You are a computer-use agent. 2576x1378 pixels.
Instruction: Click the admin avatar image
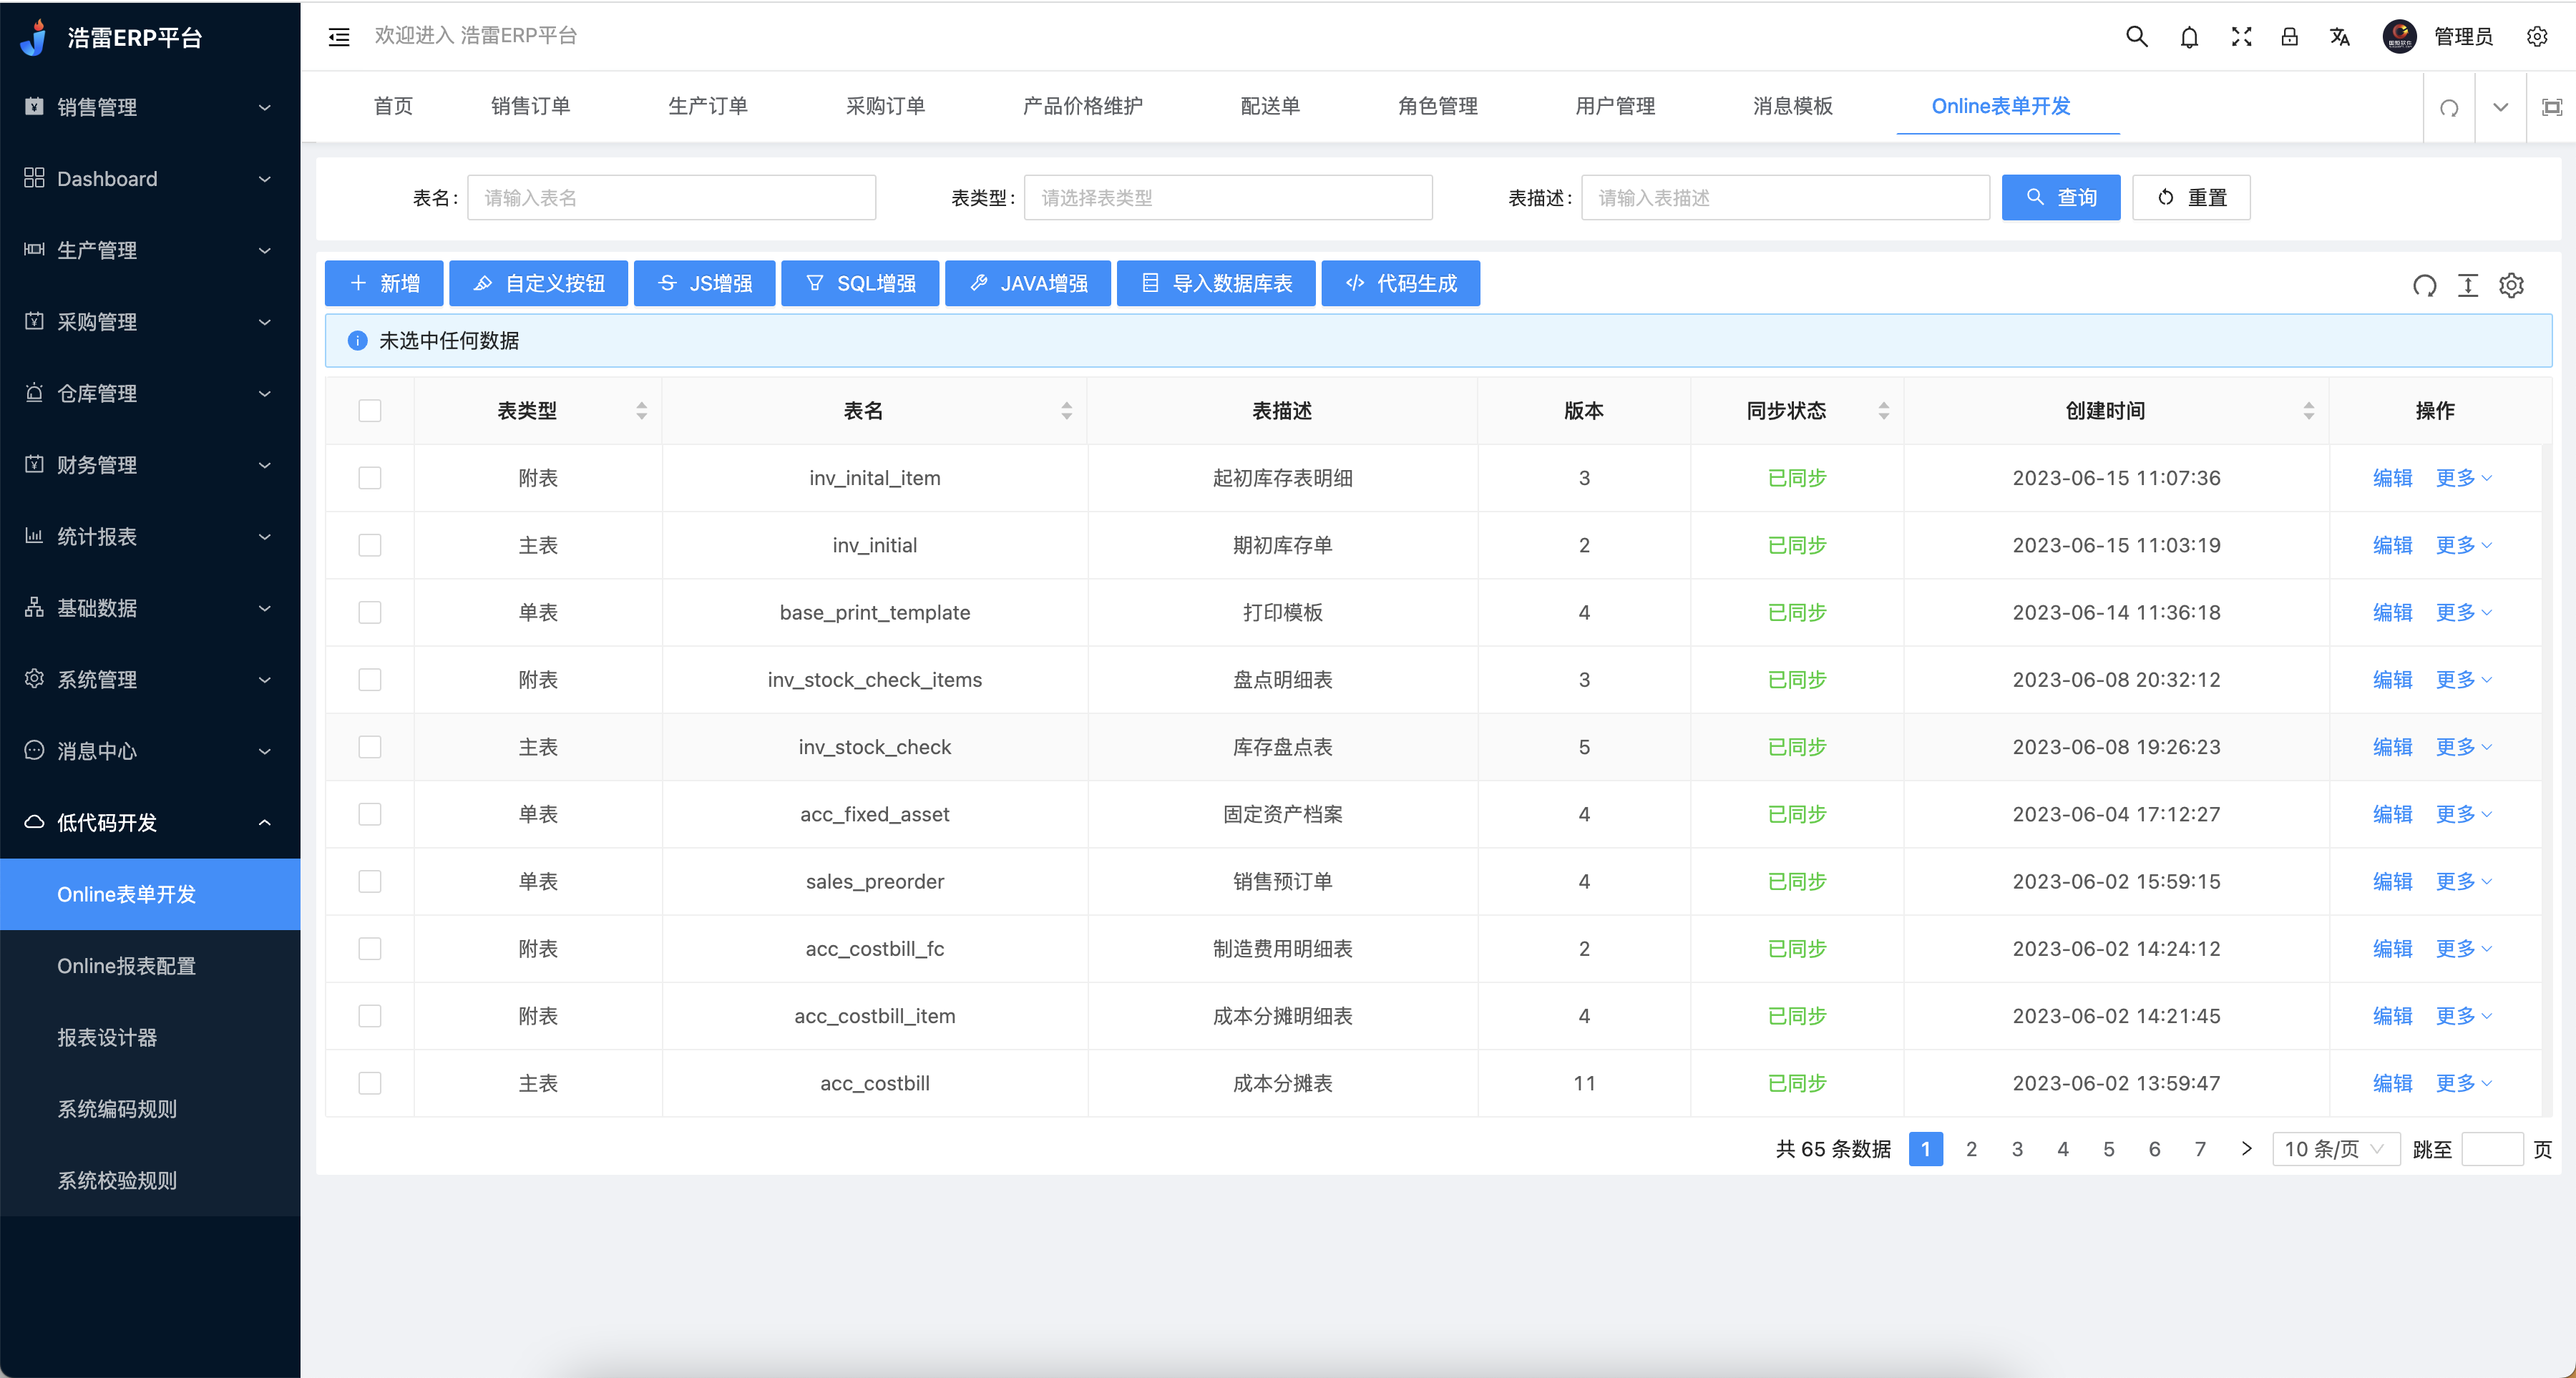tap(2399, 37)
